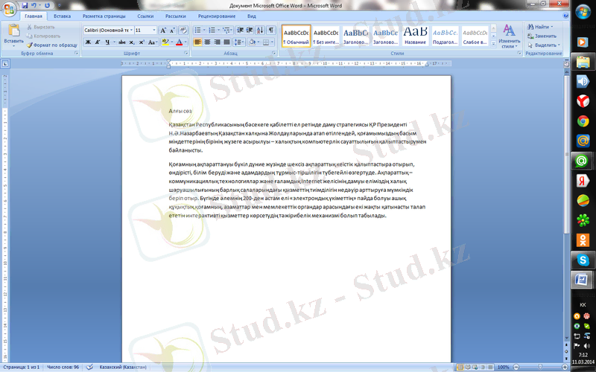This screenshot has height=372, width=596.
Task: Save the document from Quick Access toolbar
Action: pyautogui.click(x=25, y=4)
